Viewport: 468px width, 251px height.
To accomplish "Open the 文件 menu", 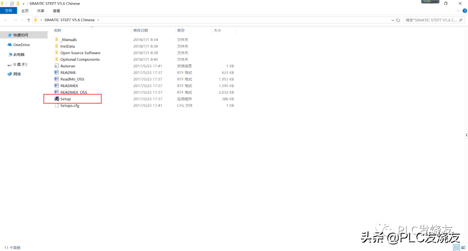I will click(x=8, y=11).
